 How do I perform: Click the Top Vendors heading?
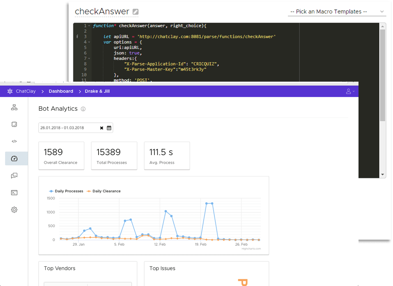(60, 268)
